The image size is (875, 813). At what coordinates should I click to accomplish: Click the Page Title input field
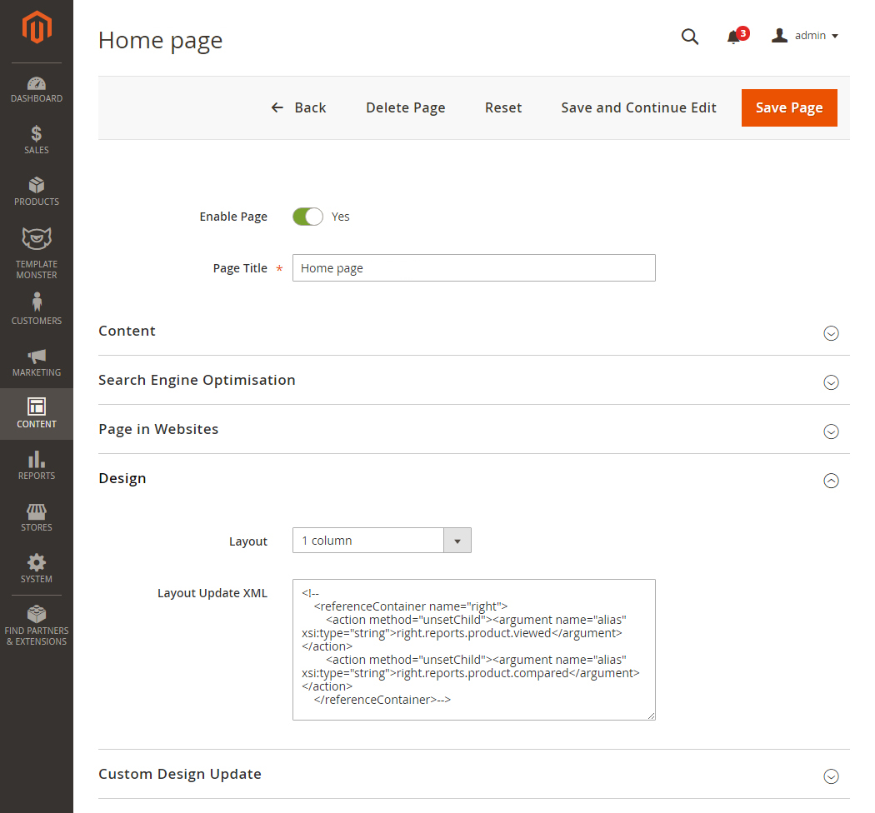474,268
